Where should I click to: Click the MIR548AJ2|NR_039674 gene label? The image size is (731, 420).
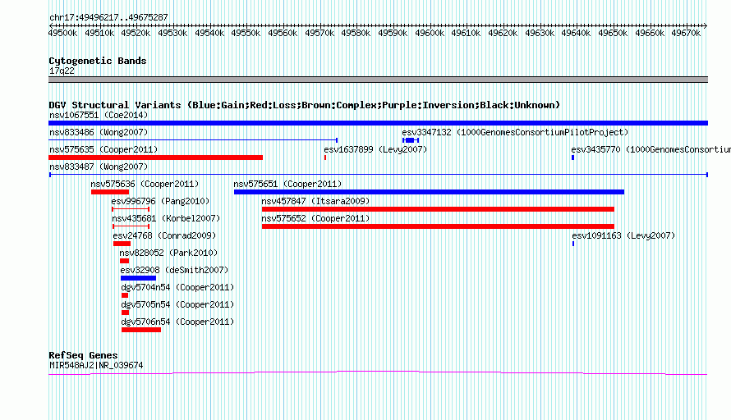point(96,366)
